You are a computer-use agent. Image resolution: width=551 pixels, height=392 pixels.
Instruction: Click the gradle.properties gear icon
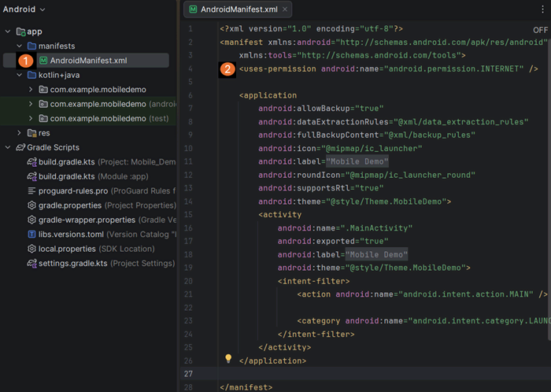click(x=31, y=205)
